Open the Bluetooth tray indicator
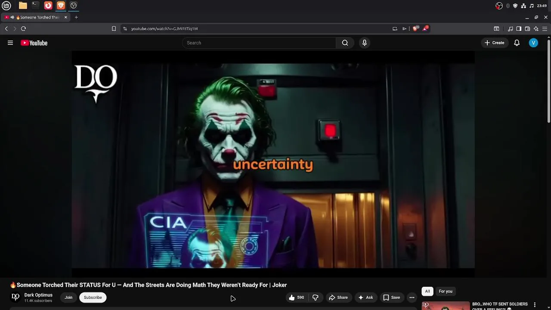 point(508,6)
